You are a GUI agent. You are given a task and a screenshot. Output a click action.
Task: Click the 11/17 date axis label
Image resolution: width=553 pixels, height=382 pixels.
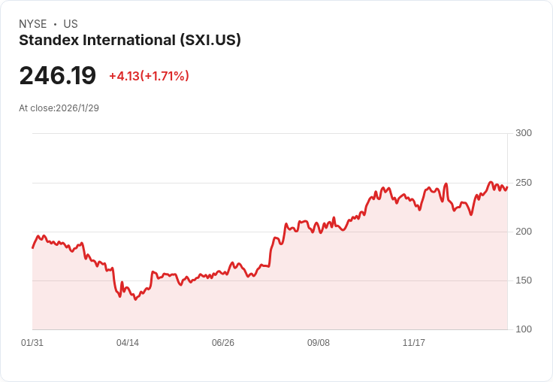coord(414,343)
